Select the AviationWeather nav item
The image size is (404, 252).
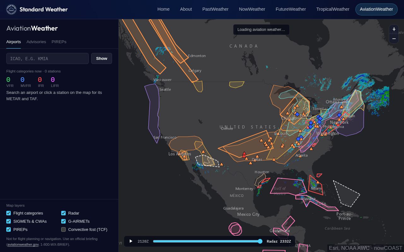(x=376, y=9)
